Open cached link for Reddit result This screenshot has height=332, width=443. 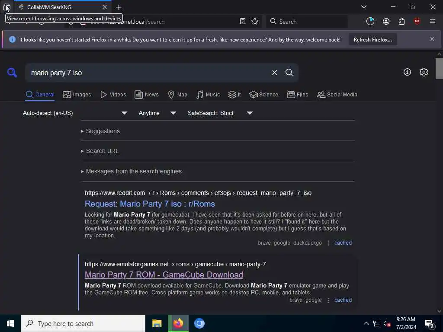343,243
